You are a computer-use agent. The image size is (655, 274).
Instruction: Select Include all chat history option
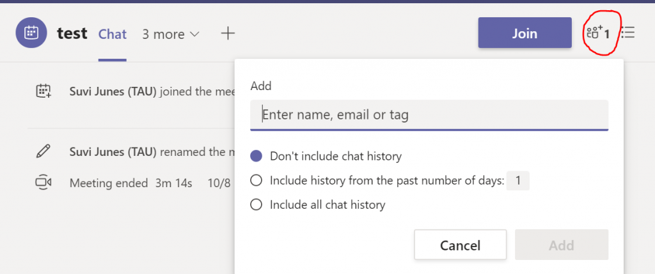click(x=256, y=205)
